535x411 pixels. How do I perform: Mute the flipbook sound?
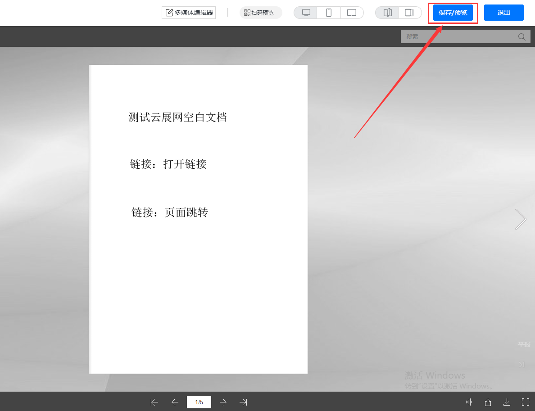point(469,402)
